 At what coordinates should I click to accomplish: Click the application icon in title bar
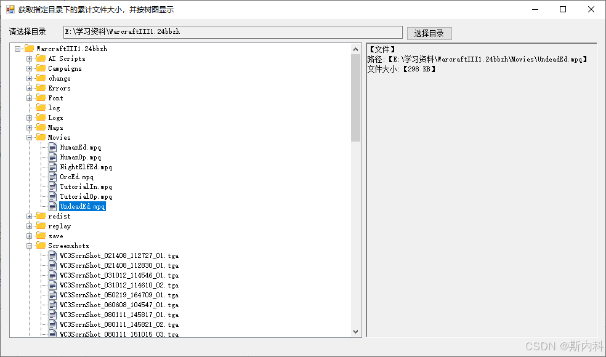coord(10,9)
